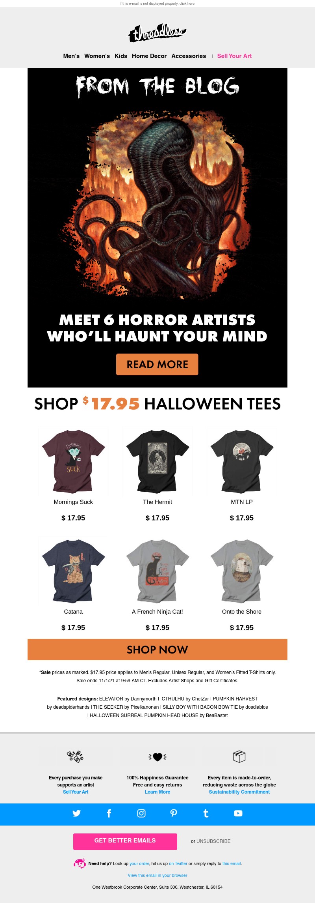Click the SHOP NOW banner button
Viewport: 315px width, 910px height.
point(157,650)
